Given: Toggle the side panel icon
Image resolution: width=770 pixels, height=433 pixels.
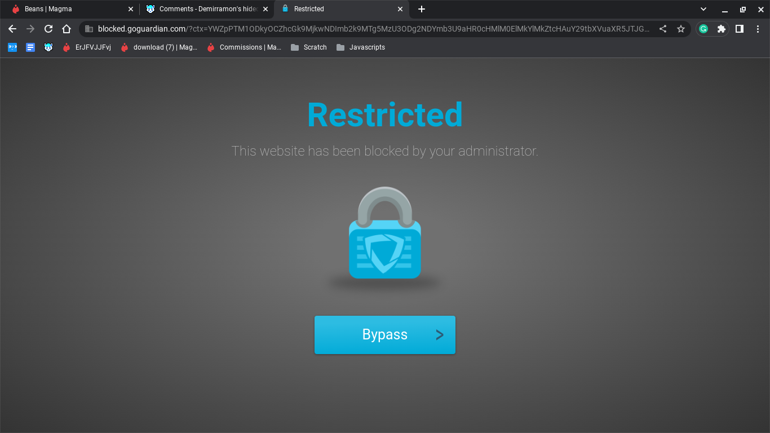Looking at the screenshot, I should click(740, 29).
